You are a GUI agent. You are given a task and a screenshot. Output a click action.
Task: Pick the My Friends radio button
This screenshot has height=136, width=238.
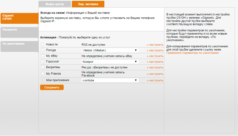point(42,74)
